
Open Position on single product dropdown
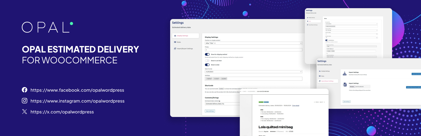(254, 43)
